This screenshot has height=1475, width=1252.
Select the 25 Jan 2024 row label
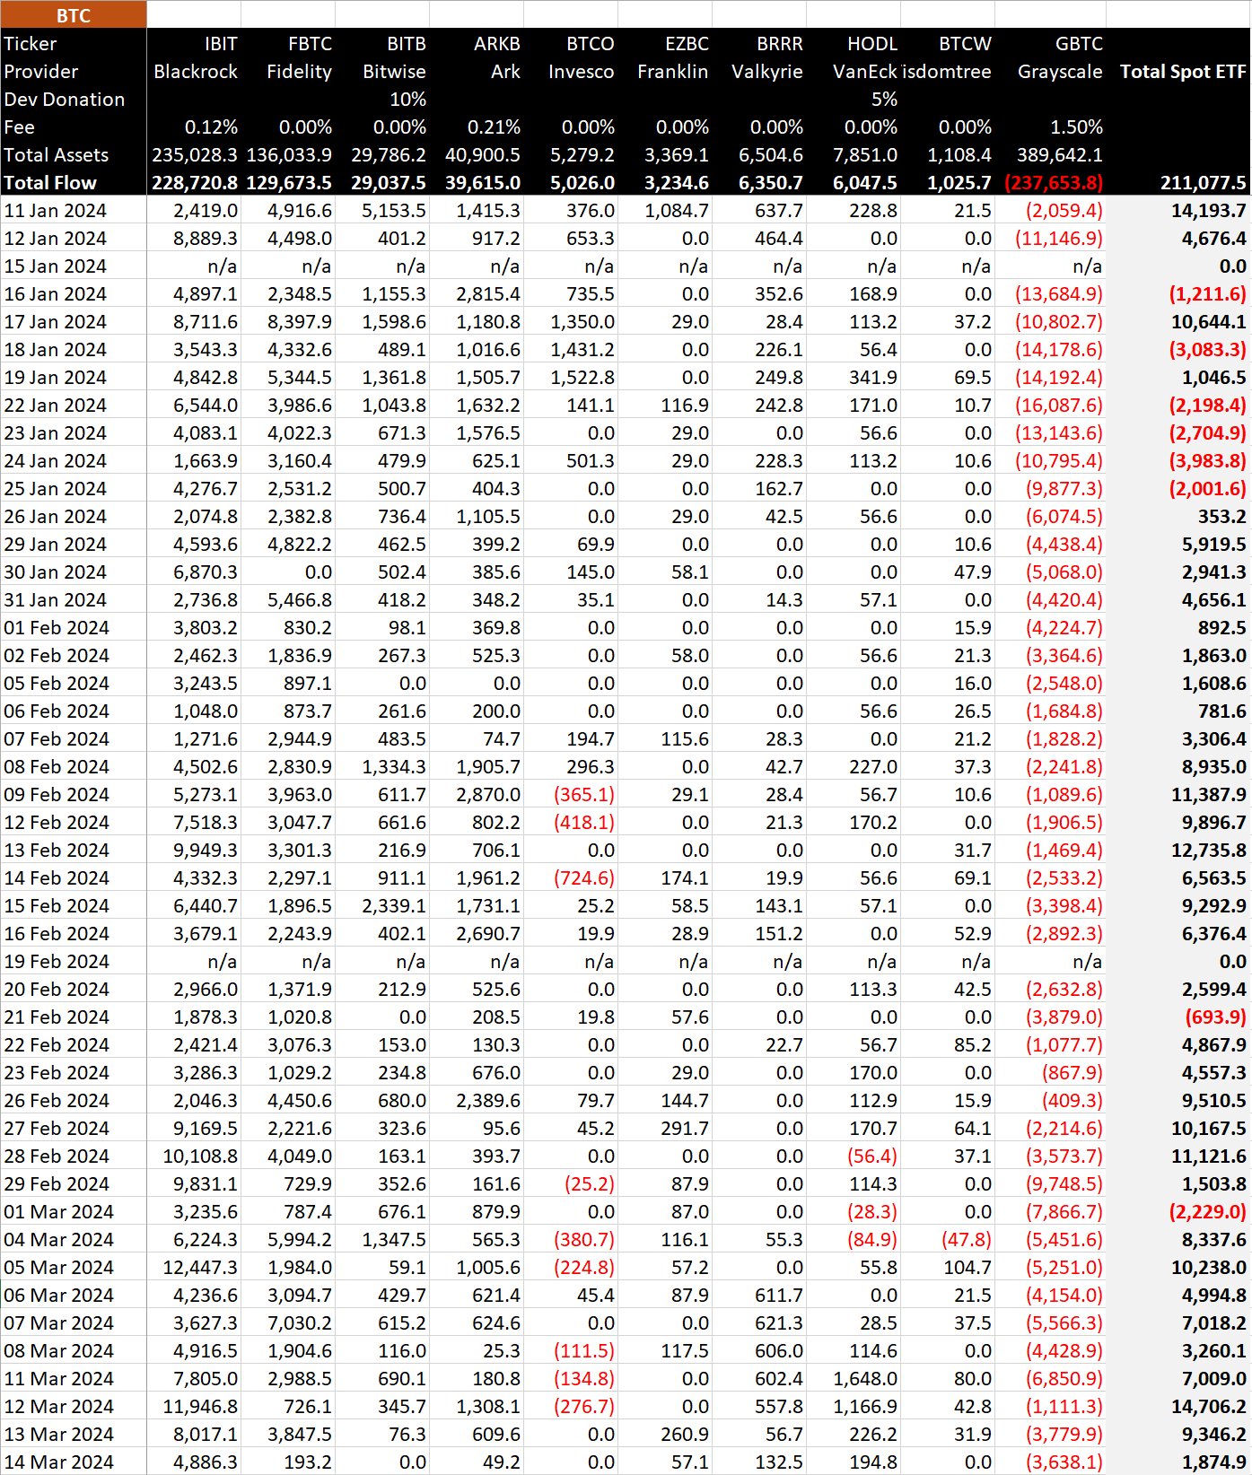click(55, 489)
